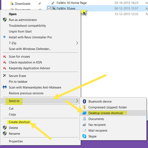This screenshot has width=148, height=148.
Task: Expand the 7-Zip submenu arrow
Action: pyautogui.click(x=77, y=43)
